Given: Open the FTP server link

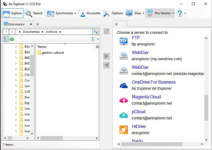Looking at the screenshot, I should point(136,38).
